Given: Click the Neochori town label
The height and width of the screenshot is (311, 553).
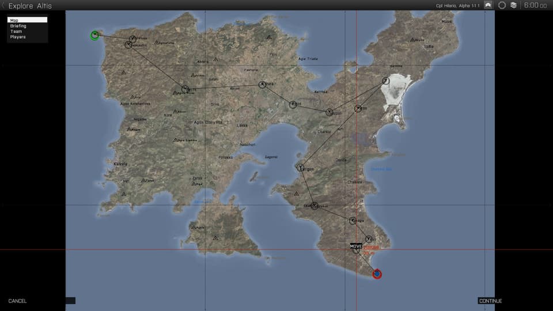Looking at the screenshot, I should pyautogui.click(x=248, y=145).
